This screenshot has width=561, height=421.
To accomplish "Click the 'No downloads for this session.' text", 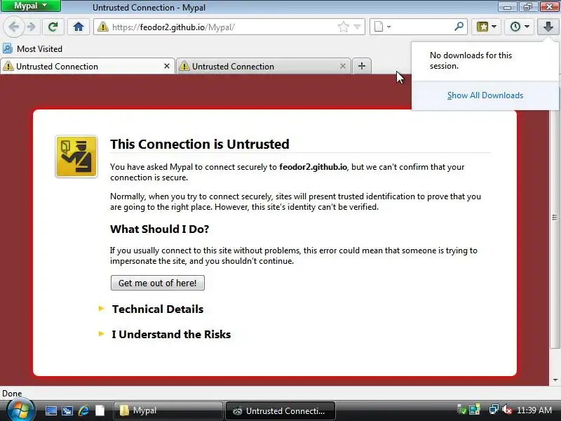I will [x=471, y=60].
